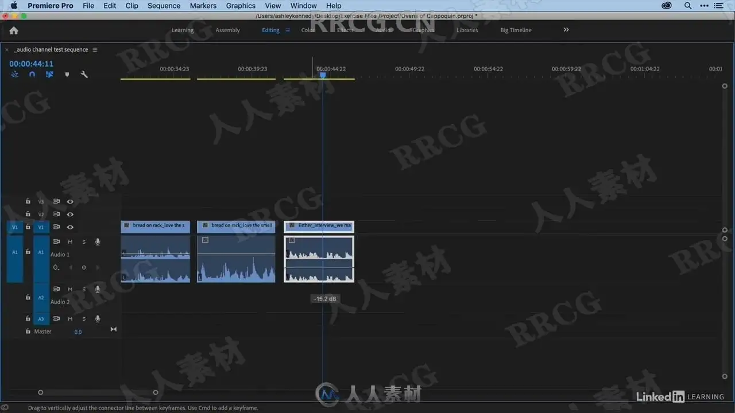The width and height of the screenshot is (735, 413).
Task: Click the timeline playhead marker
Action: coord(323,75)
